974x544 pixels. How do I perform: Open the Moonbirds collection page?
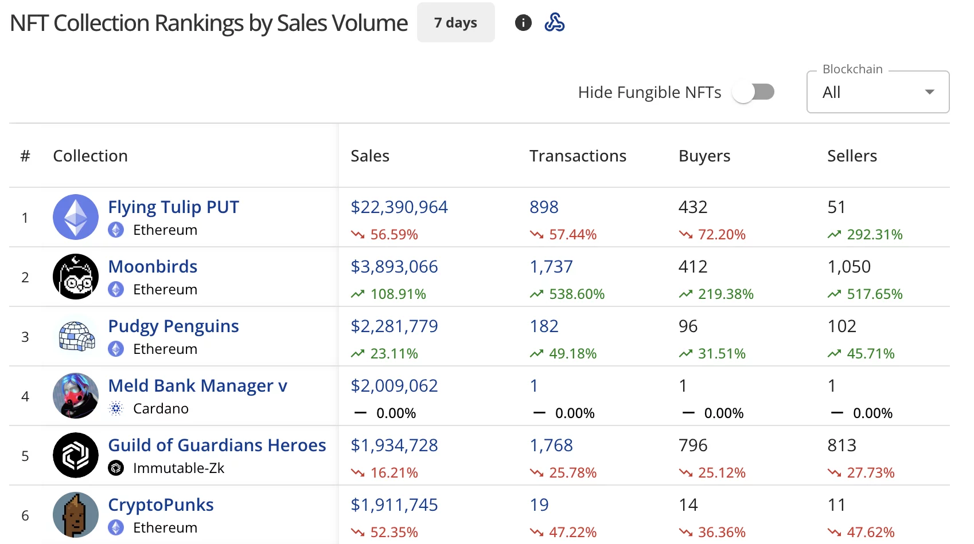[x=153, y=266]
